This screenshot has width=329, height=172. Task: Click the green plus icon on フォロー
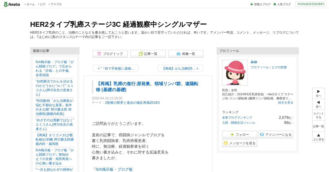click(x=232, y=135)
